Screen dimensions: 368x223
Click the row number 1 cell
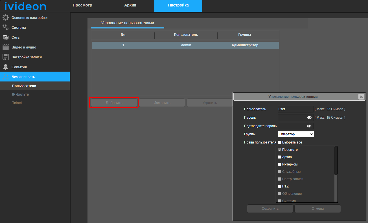123,45
